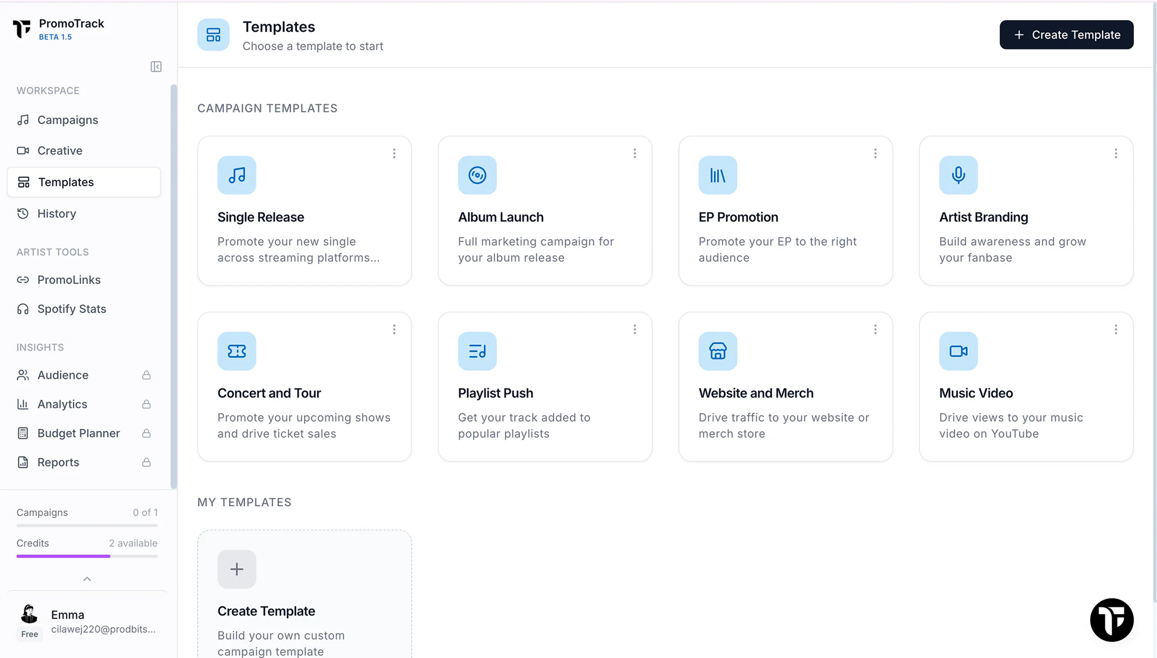Click the Artist Branding microphone icon
The width and height of the screenshot is (1157, 658).
pos(958,175)
